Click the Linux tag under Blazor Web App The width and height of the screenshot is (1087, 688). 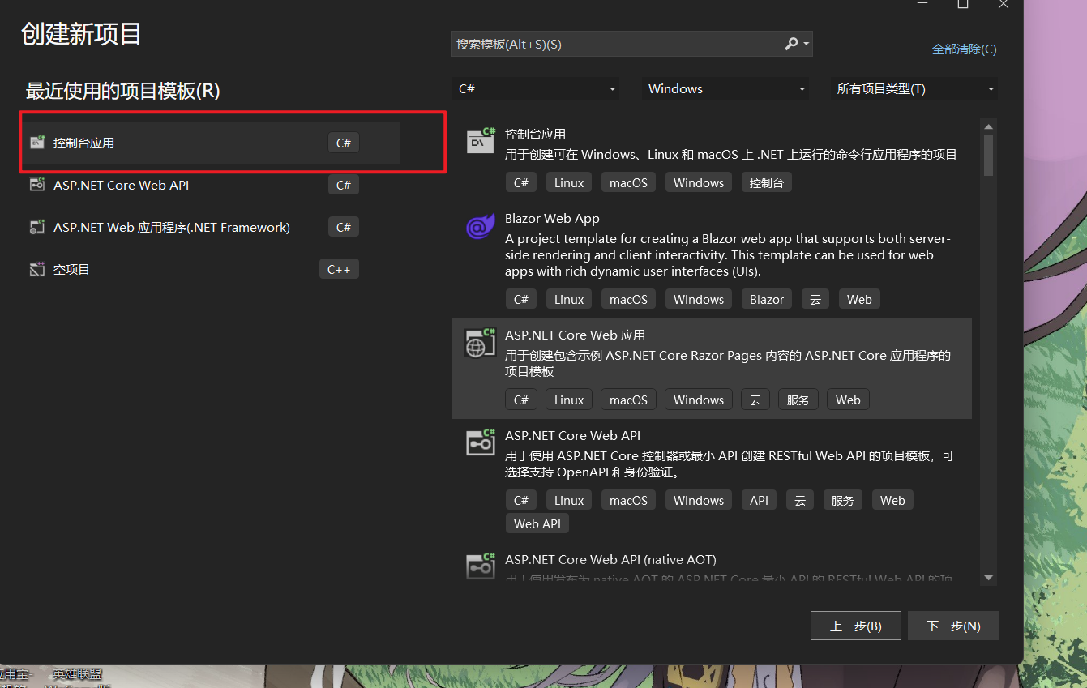[569, 299]
